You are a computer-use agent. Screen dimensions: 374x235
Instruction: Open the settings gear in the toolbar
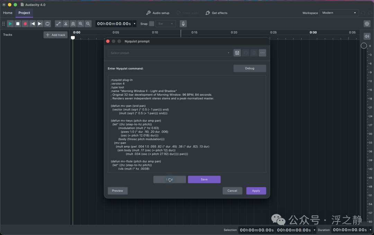click(x=367, y=24)
